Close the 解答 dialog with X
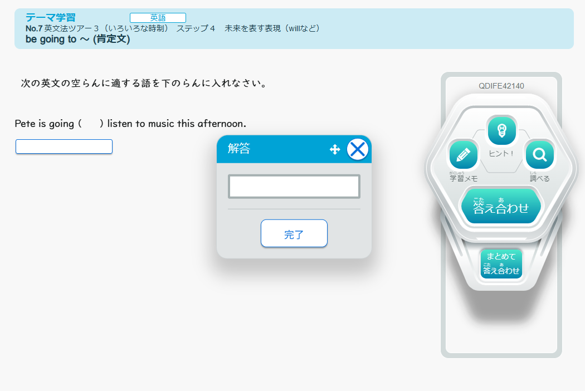The width and height of the screenshot is (585, 391). click(358, 149)
